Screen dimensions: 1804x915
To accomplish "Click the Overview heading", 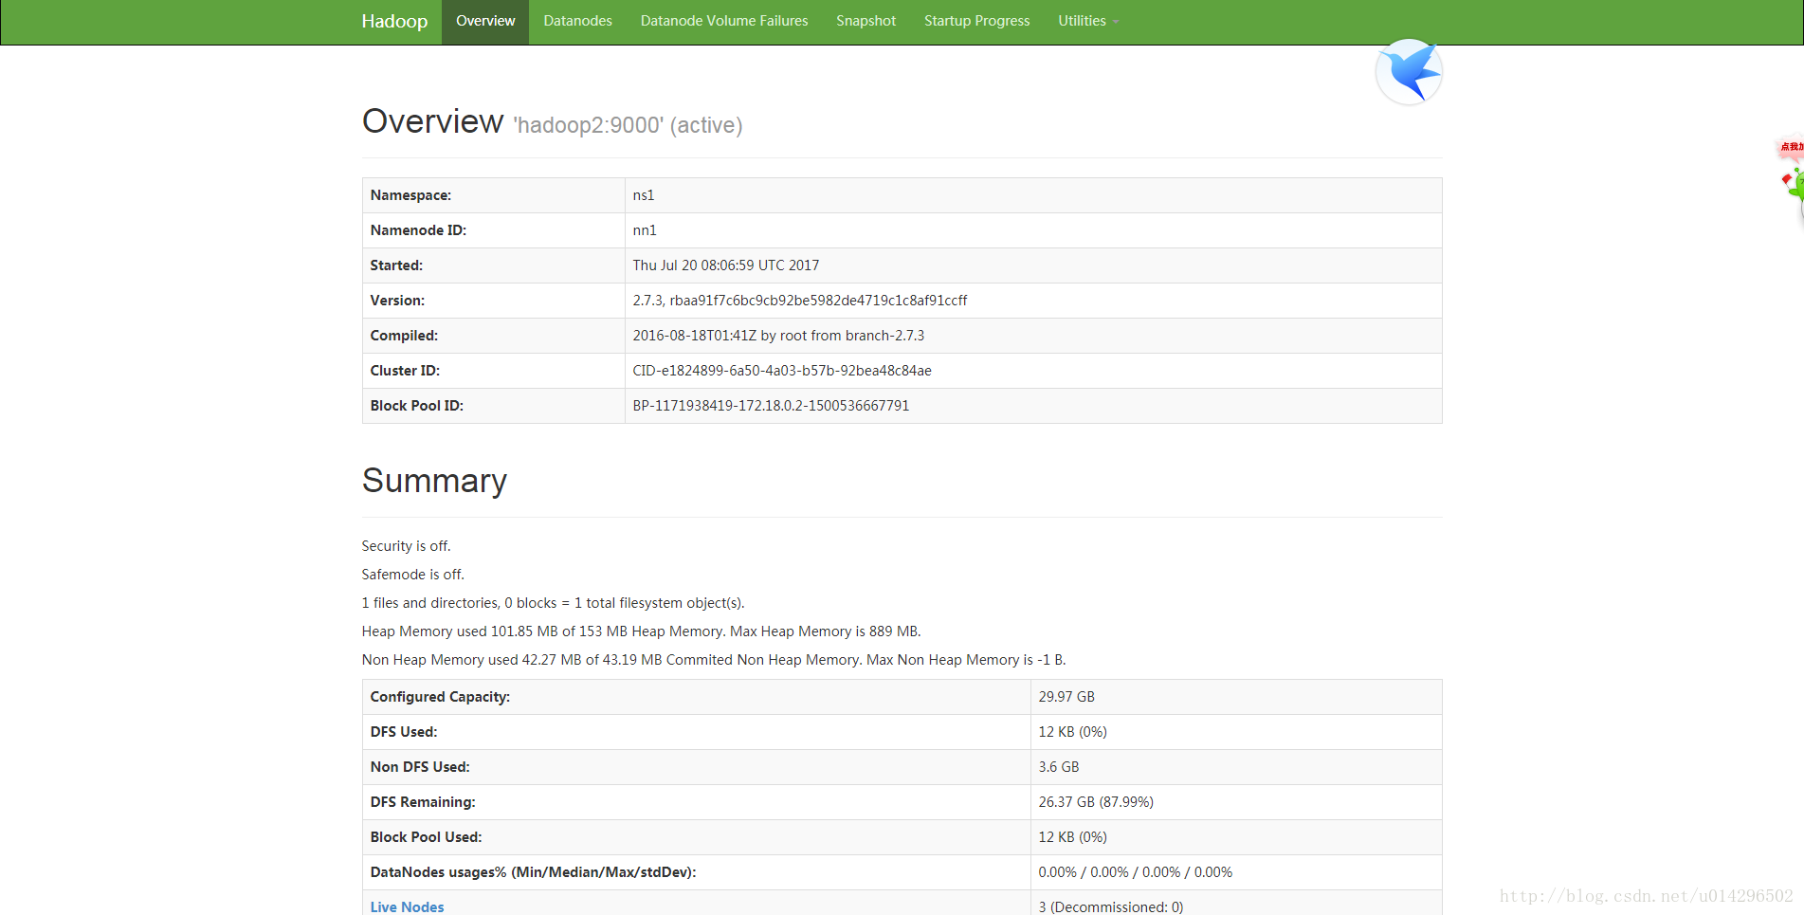I will coord(433,121).
